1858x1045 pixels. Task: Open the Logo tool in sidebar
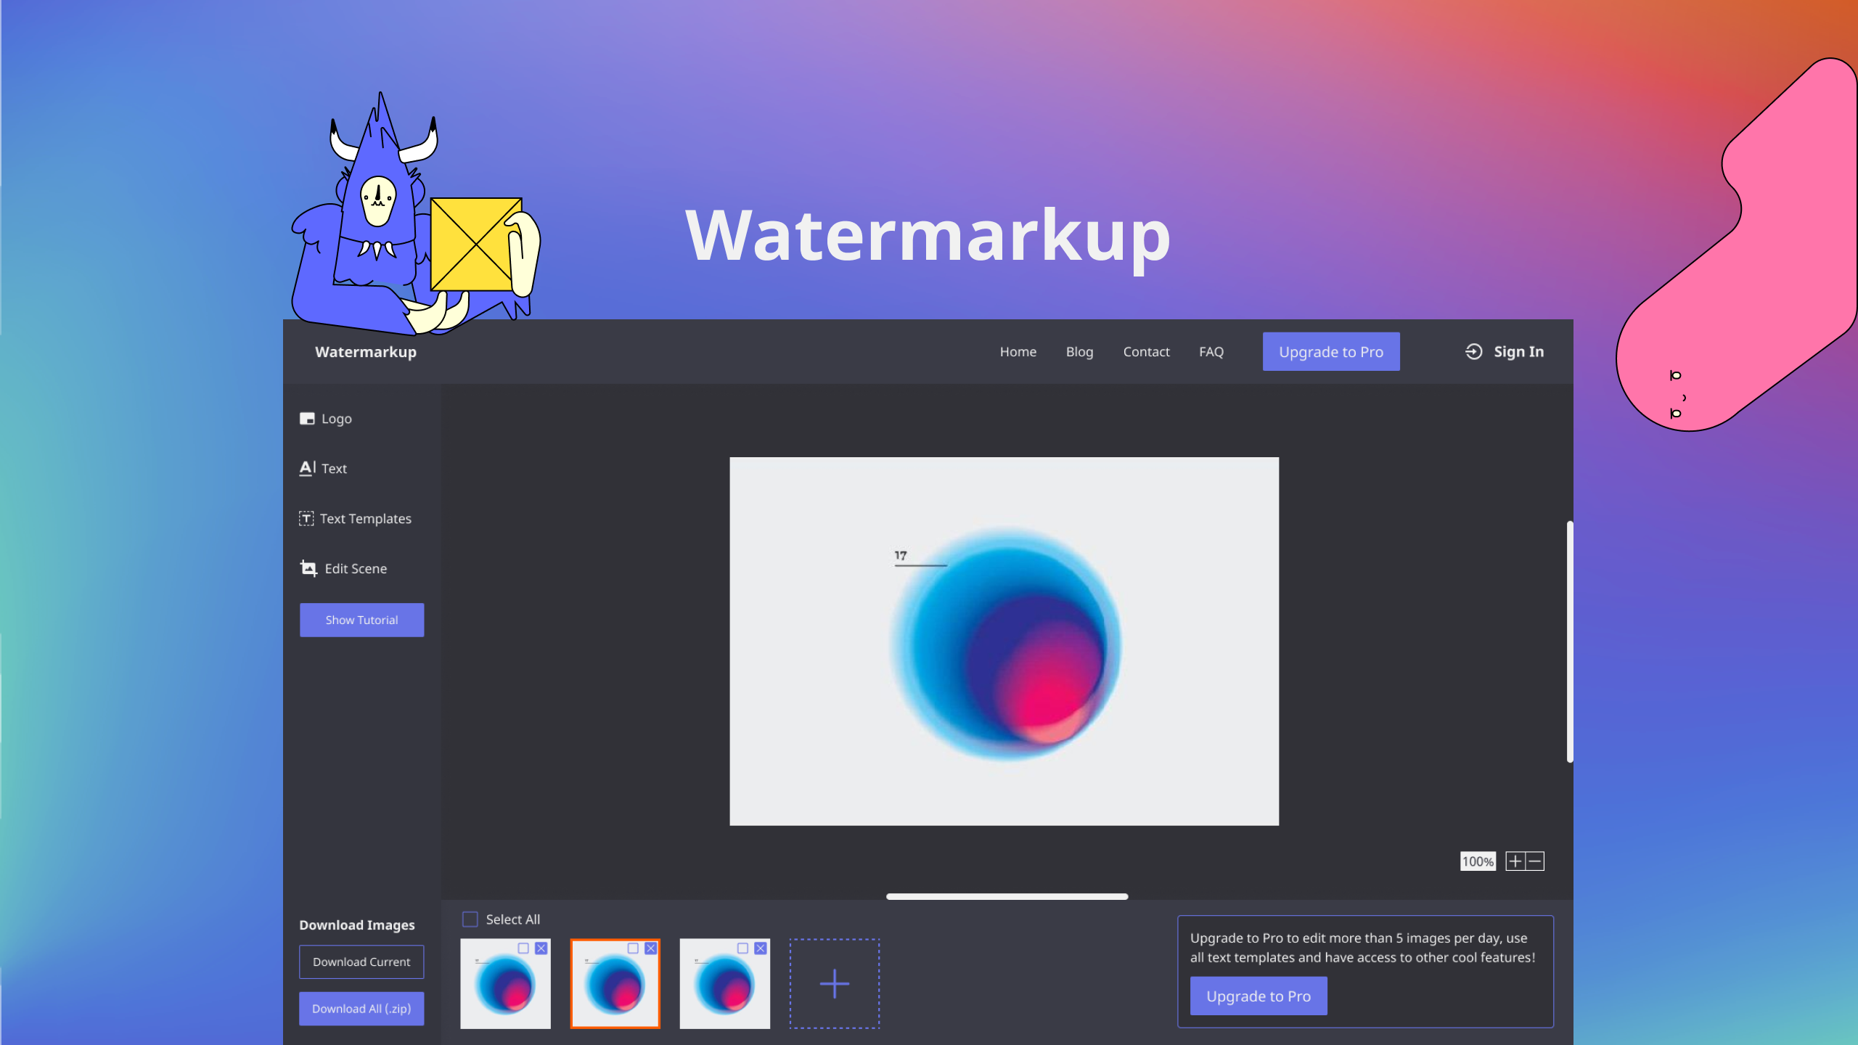[x=326, y=419]
